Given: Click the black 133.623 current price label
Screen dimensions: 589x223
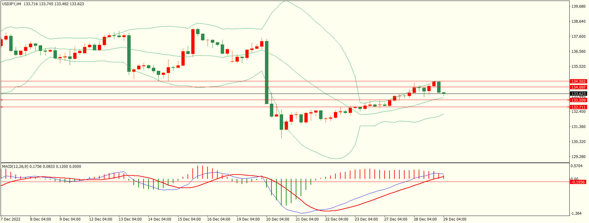Looking at the screenshot, I should 578,94.
